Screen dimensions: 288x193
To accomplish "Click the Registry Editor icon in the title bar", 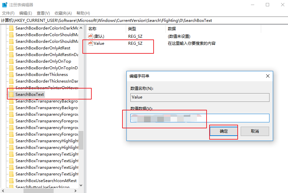I will point(4,4).
